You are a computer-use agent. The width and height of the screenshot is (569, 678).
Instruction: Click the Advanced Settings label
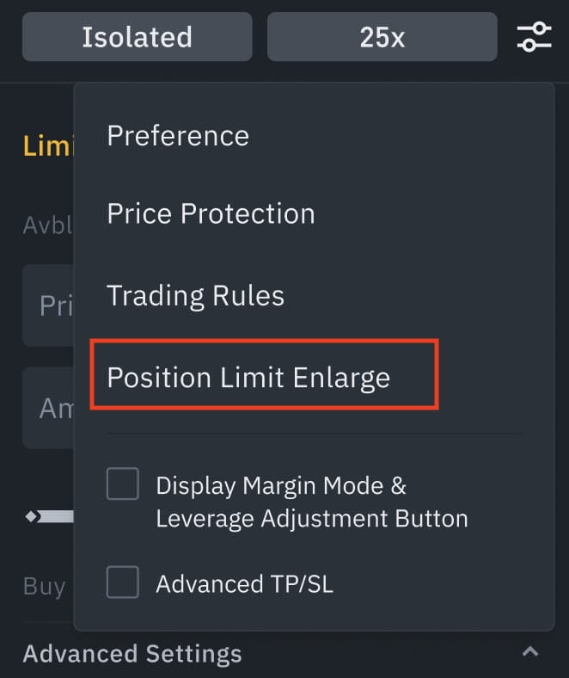132,653
